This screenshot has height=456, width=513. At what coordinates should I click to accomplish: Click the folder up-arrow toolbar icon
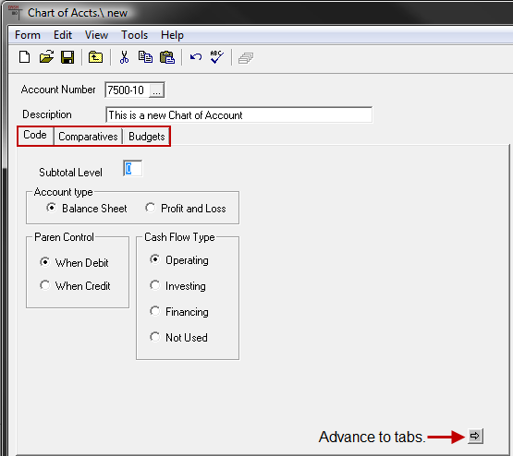(x=95, y=57)
